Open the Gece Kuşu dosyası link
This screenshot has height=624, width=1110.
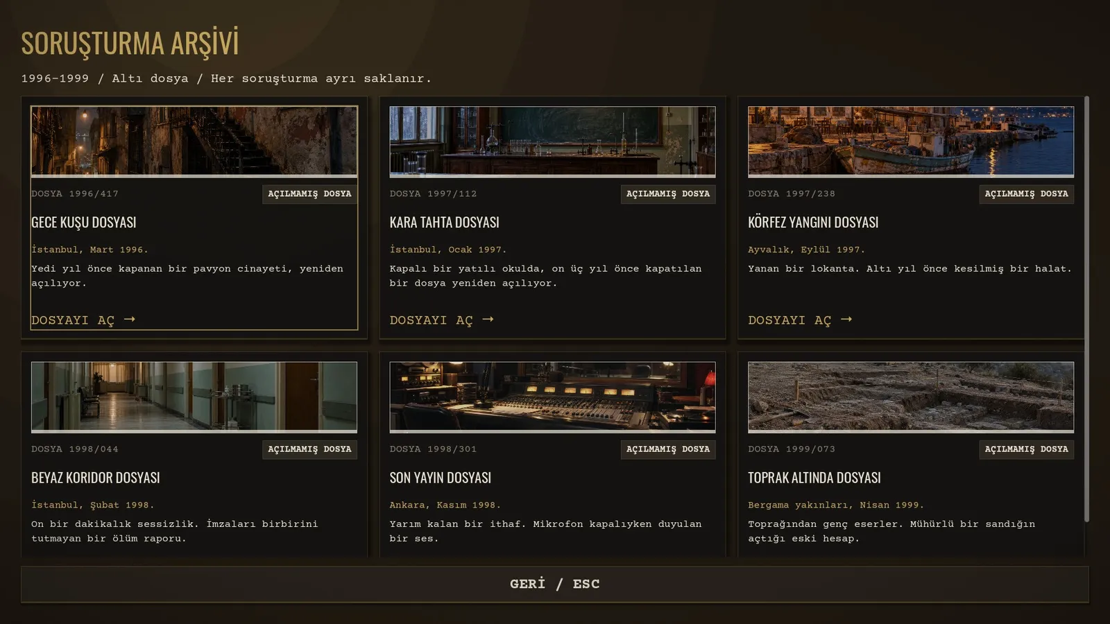click(x=83, y=320)
